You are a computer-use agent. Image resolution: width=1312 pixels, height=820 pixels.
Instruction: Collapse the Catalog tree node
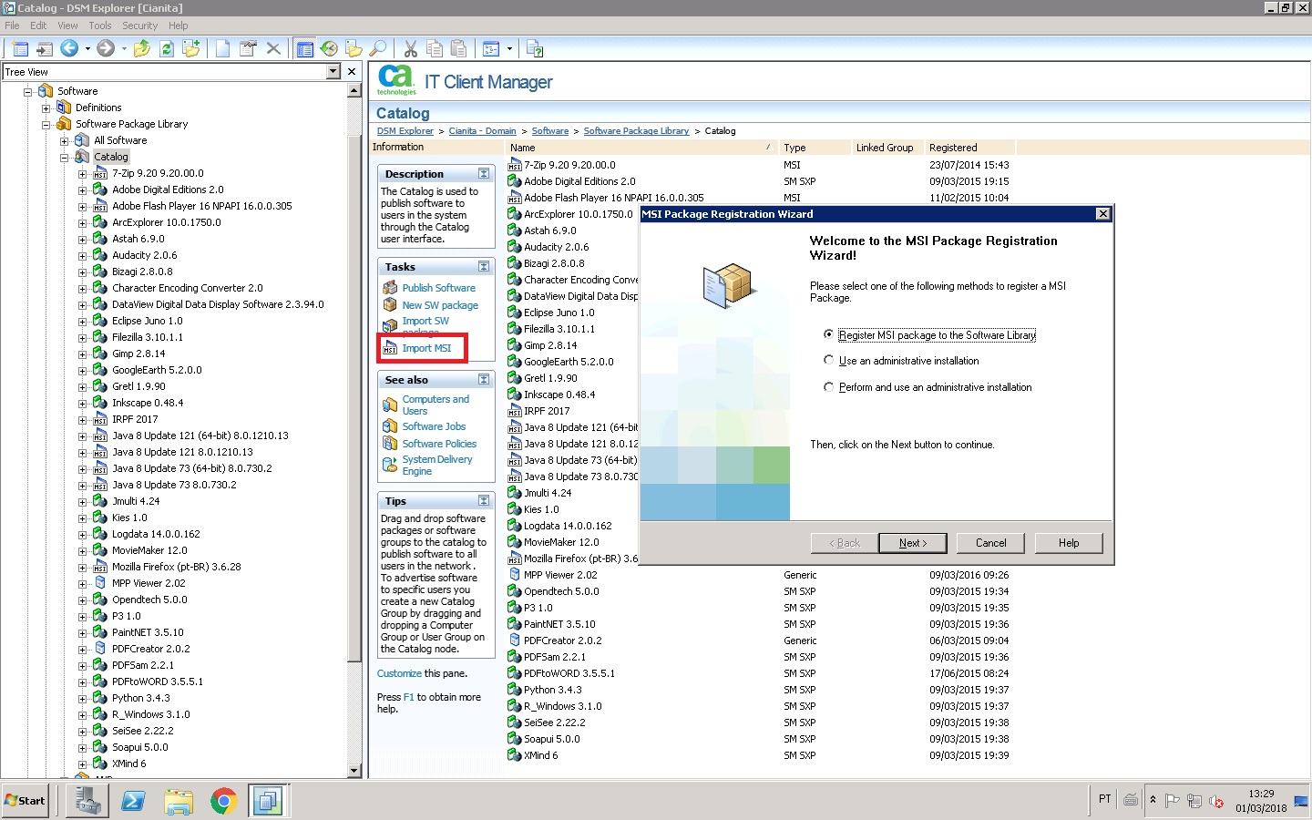[x=64, y=158]
